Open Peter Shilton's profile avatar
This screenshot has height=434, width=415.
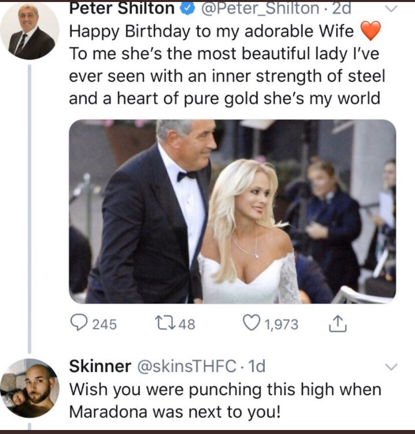(30, 31)
